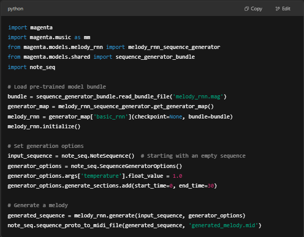Click the "# Set generation options" comment

pos(45,146)
